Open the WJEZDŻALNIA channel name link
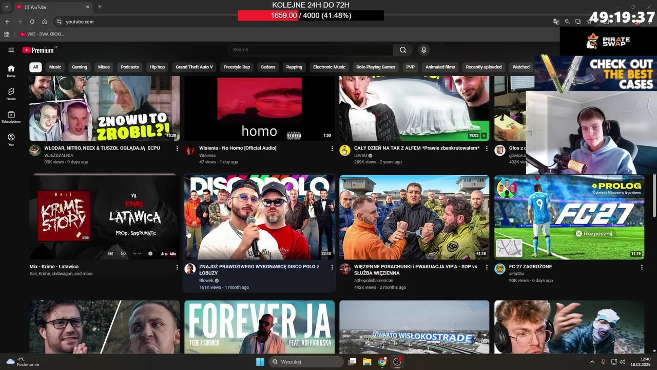Screen dimensions: 657x370 click(59, 155)
